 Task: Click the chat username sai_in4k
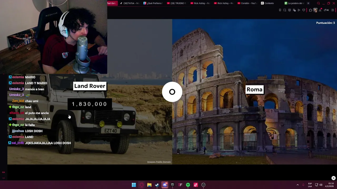[18, 143]
